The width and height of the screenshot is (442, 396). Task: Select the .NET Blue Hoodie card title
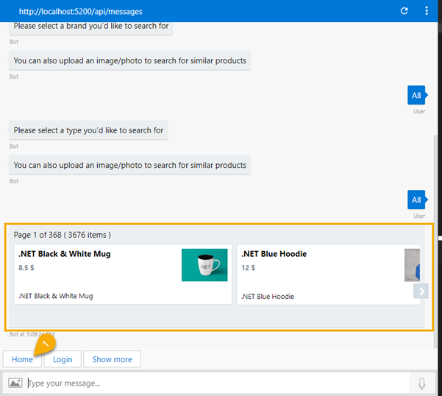274,254
